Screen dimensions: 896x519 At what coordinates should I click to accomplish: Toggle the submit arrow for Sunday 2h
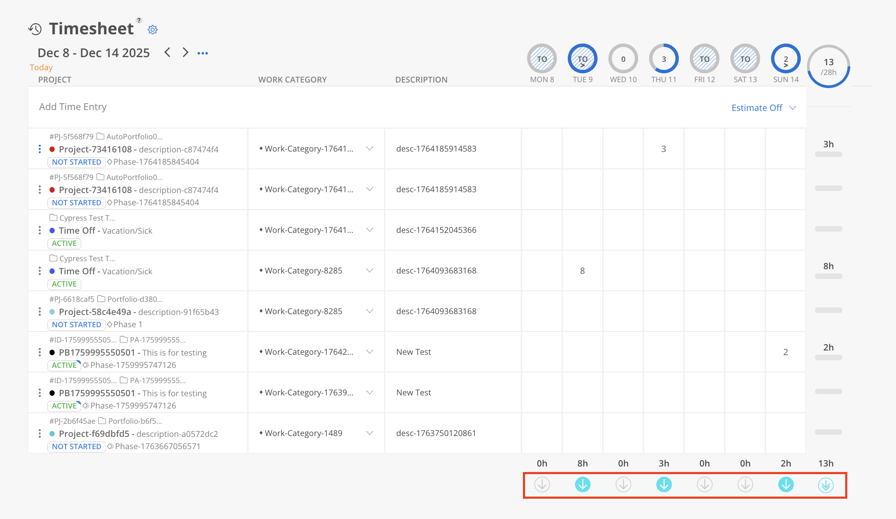click(x=786, y=484)
